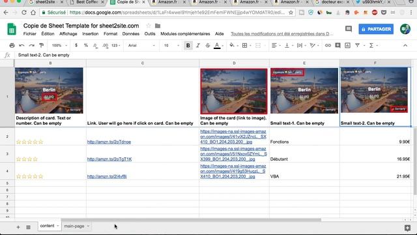The height and width of the screenshot is (235, 417).
Task: Open the Données menu
Action: click(x=130, y=34)
